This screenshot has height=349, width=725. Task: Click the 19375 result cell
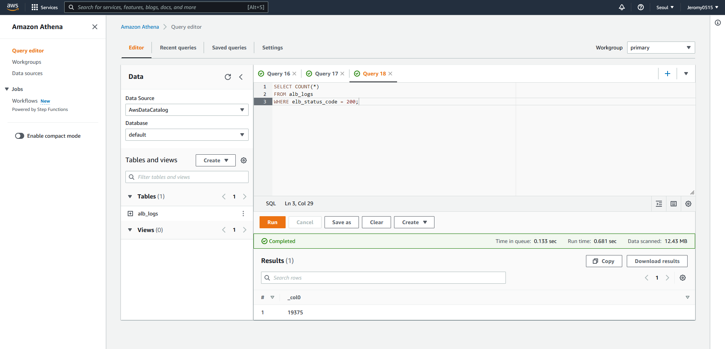[x=295, y=312]
